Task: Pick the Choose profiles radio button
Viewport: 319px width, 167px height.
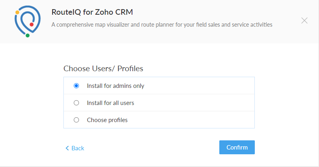Action: pos(77,120)
